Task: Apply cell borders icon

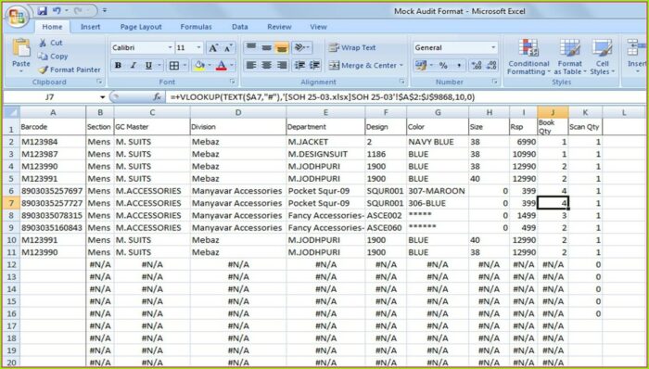Action: click(174, 65)
